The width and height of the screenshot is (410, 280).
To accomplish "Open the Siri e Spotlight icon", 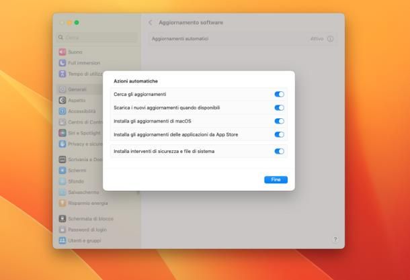I will click(x=63, y=133).
